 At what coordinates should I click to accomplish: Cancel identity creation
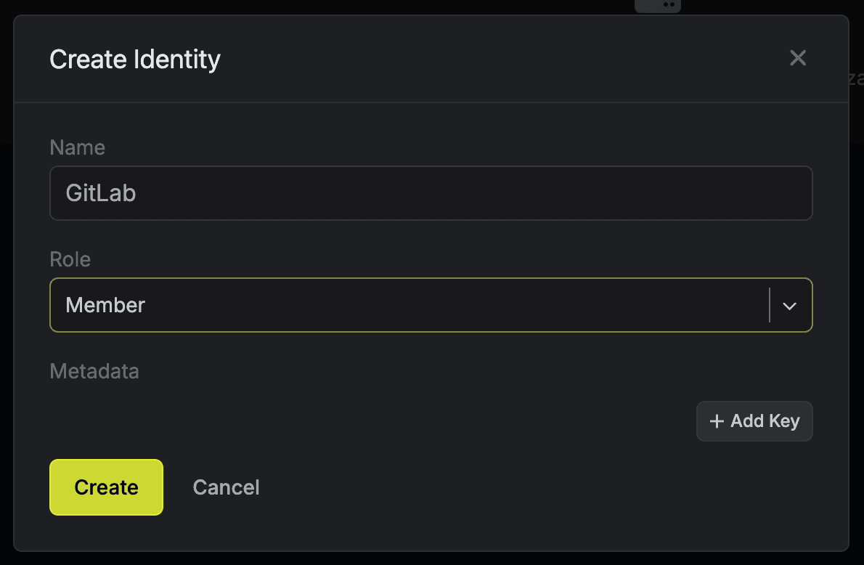tap(226, 487)
